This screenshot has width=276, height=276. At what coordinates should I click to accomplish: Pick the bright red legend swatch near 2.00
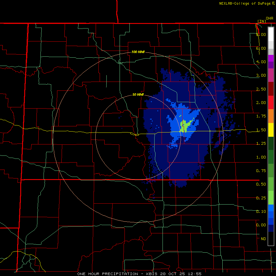pyautogui.click(x=271, y=102)
